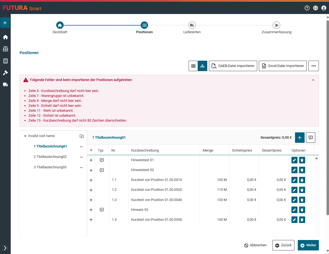Go to the Lieferanten step
The height and width of the screenshot is (254, 329).
[192, 25]
